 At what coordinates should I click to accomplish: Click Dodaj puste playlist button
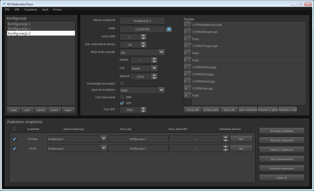tap(211, 110)
